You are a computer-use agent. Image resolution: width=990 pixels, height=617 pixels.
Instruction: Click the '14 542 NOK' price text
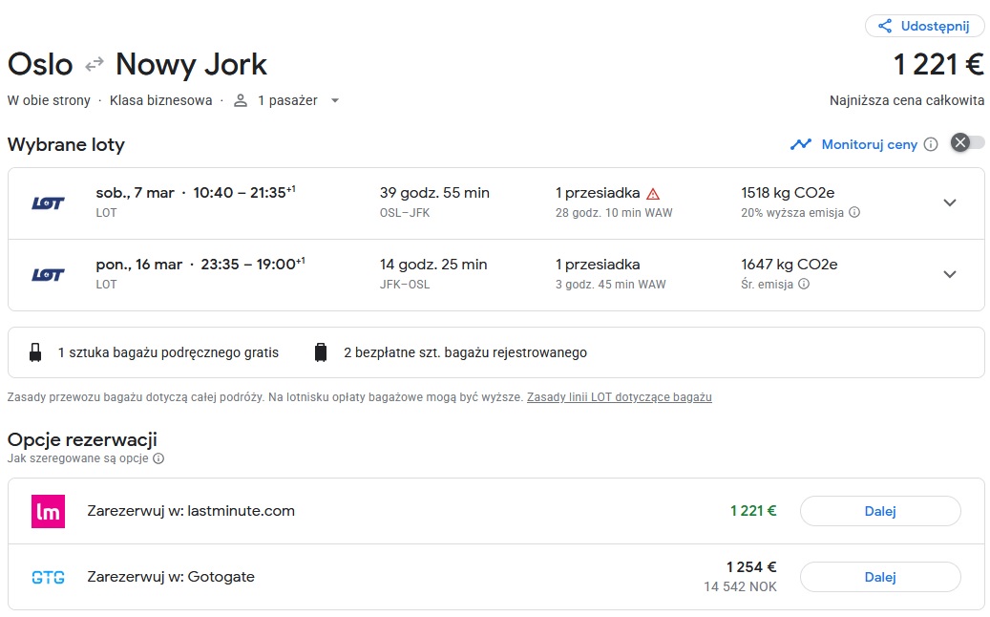740,586
